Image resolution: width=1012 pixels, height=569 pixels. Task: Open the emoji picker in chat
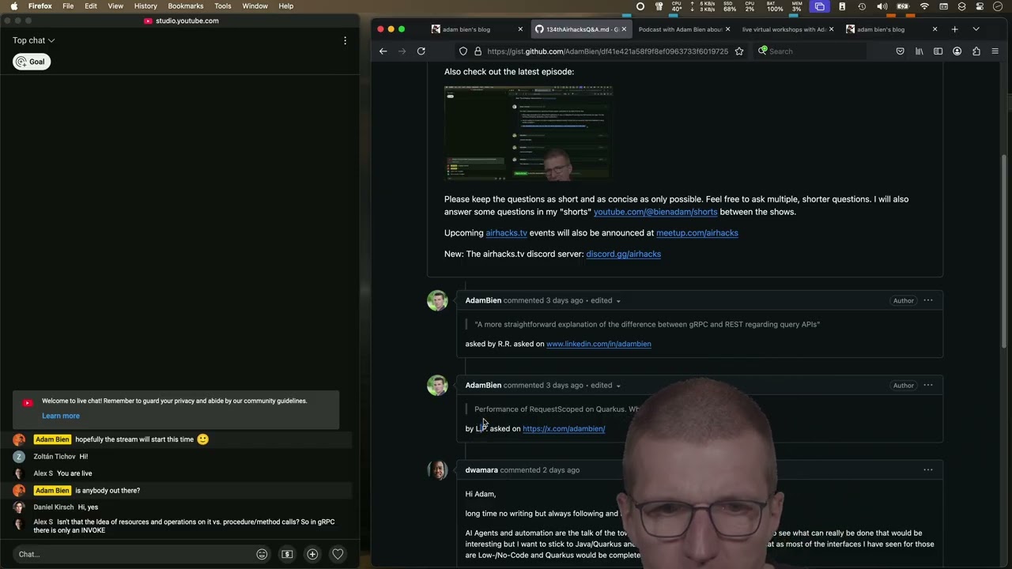tap(262, 554)
